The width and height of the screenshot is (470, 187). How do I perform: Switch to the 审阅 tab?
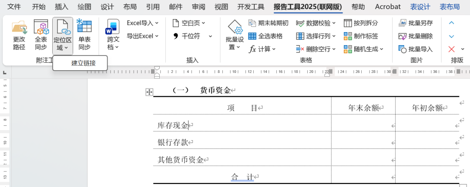pyautogui.click(x=198, y=7)
